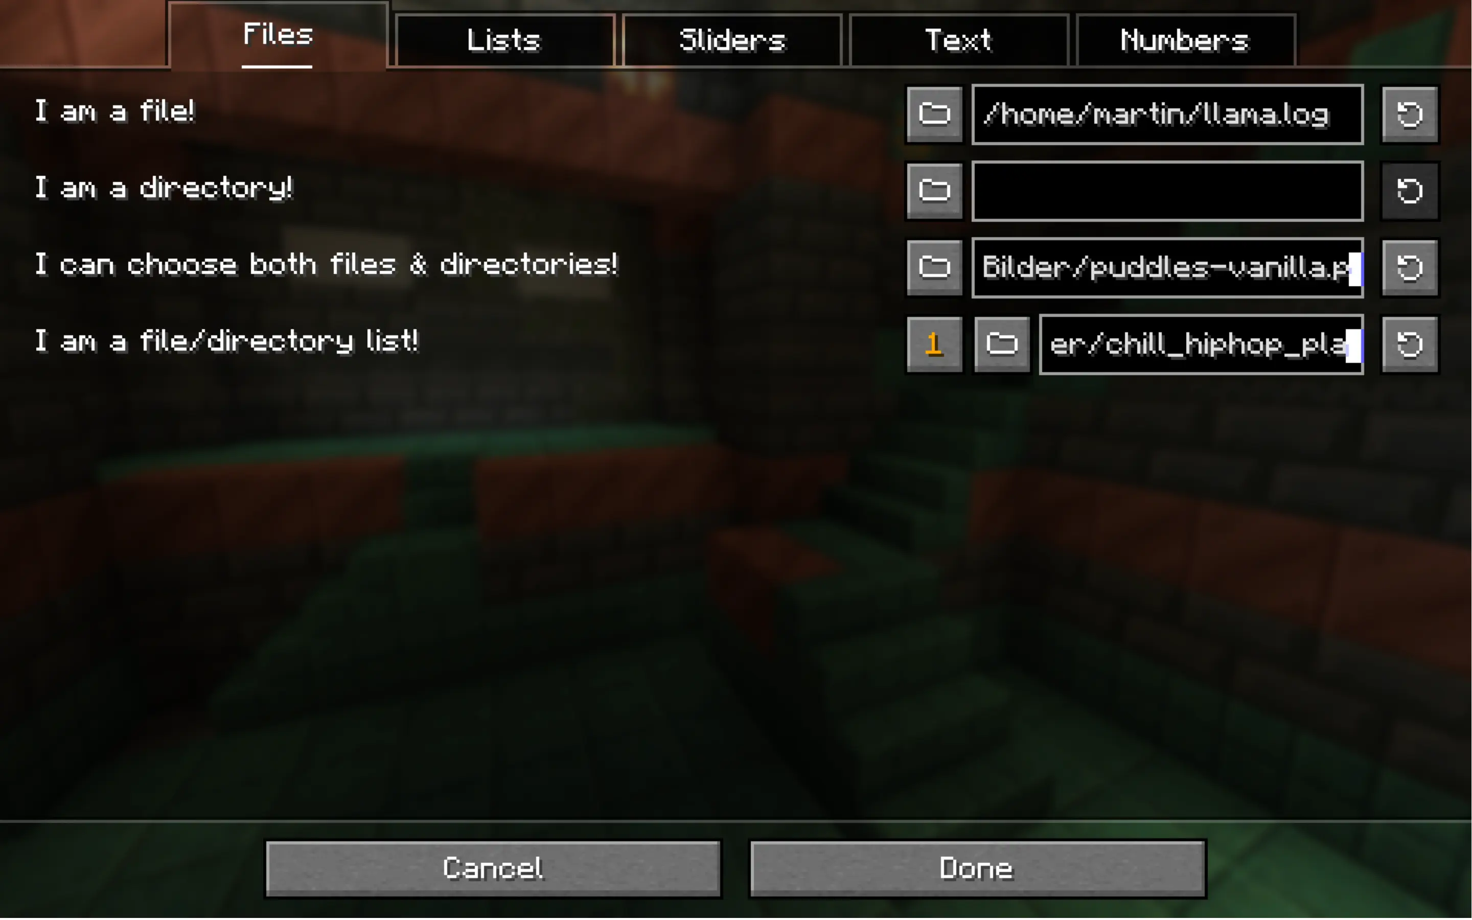Click the orange '1' stepper in list row
This screenshot has width=1472, height=920.
coord(933,342)
